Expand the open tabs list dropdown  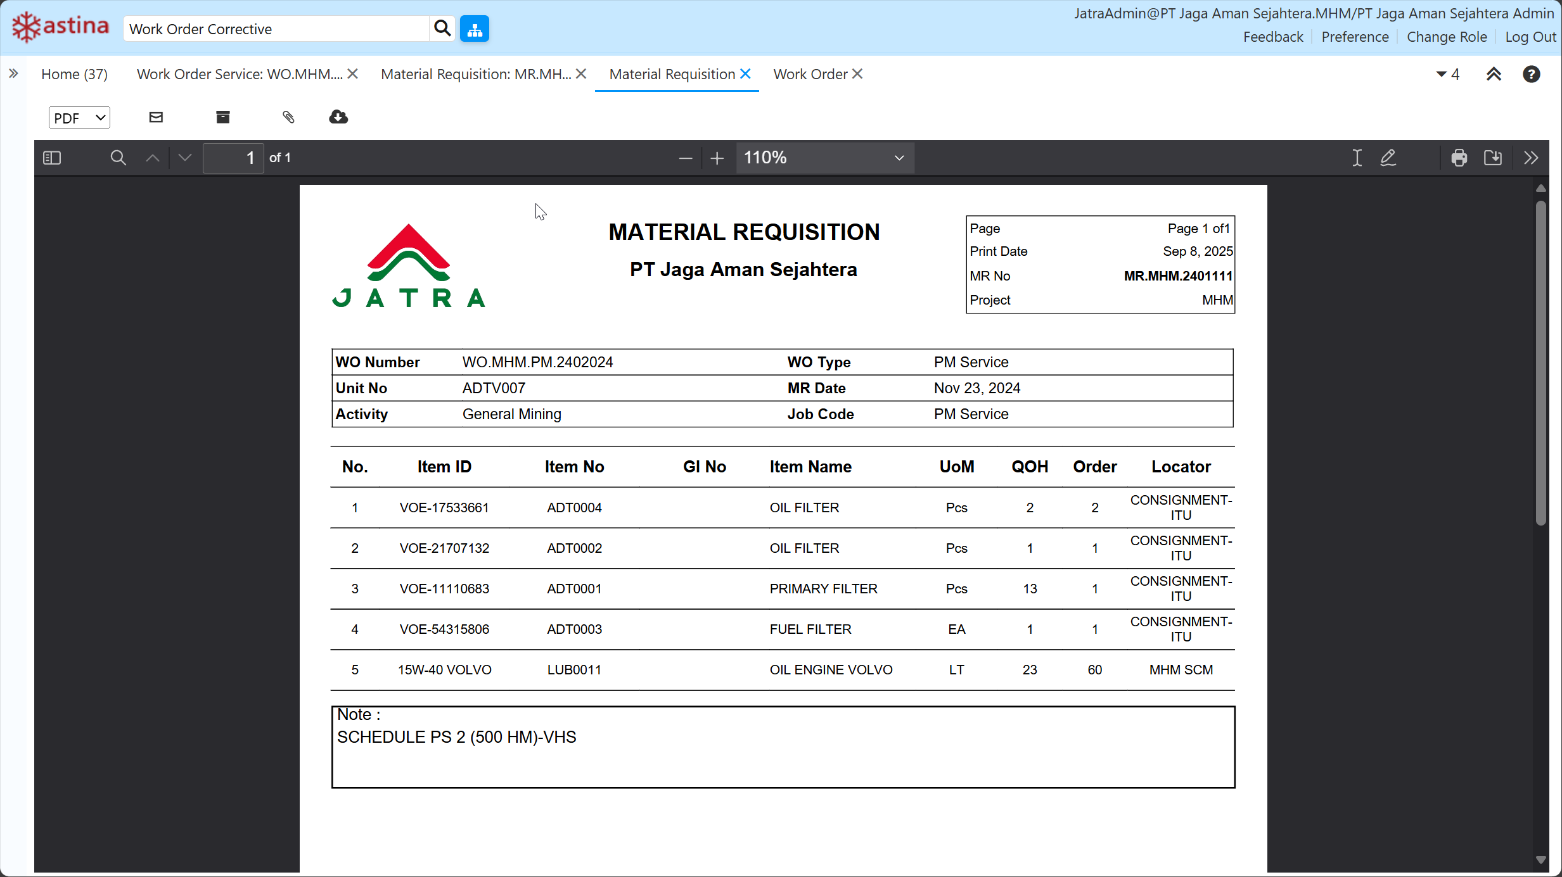click(x=1447, y=74)
